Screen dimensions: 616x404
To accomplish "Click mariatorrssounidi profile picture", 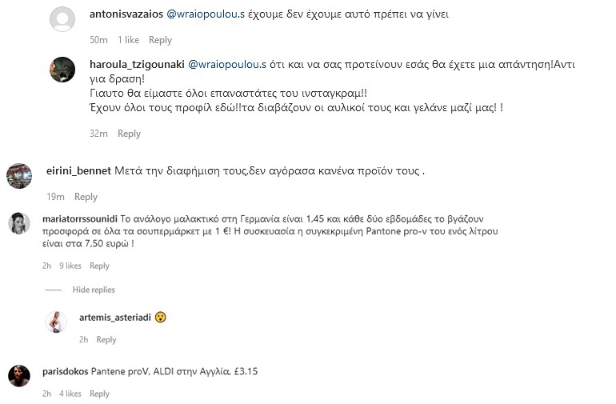I will click(x=18, y=223).
